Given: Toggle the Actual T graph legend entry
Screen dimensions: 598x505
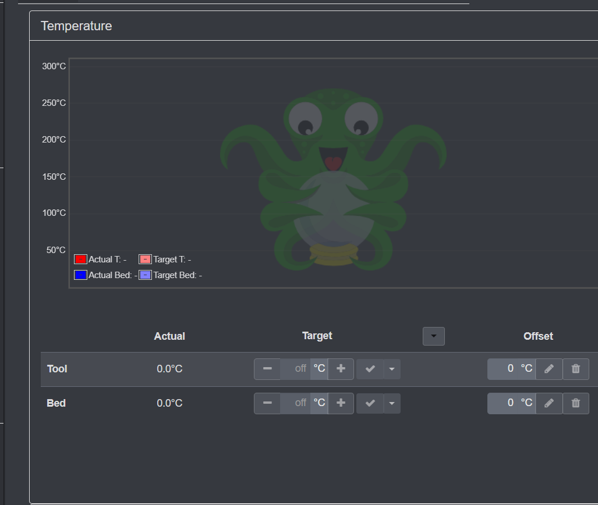Looking at the screenshot, I should (x=101, y=259).
